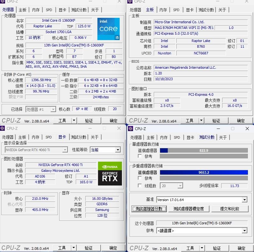This screenshot has width=254, height=252.
Task: Click the 核心速度 1396.58 MHz field
Action: 41,80
